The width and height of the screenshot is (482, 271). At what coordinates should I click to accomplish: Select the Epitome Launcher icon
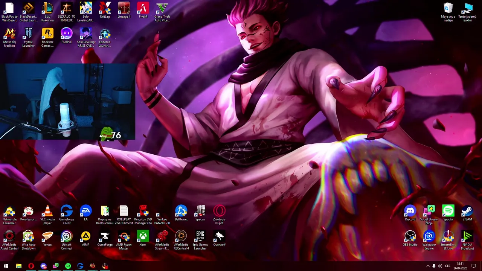105,38
